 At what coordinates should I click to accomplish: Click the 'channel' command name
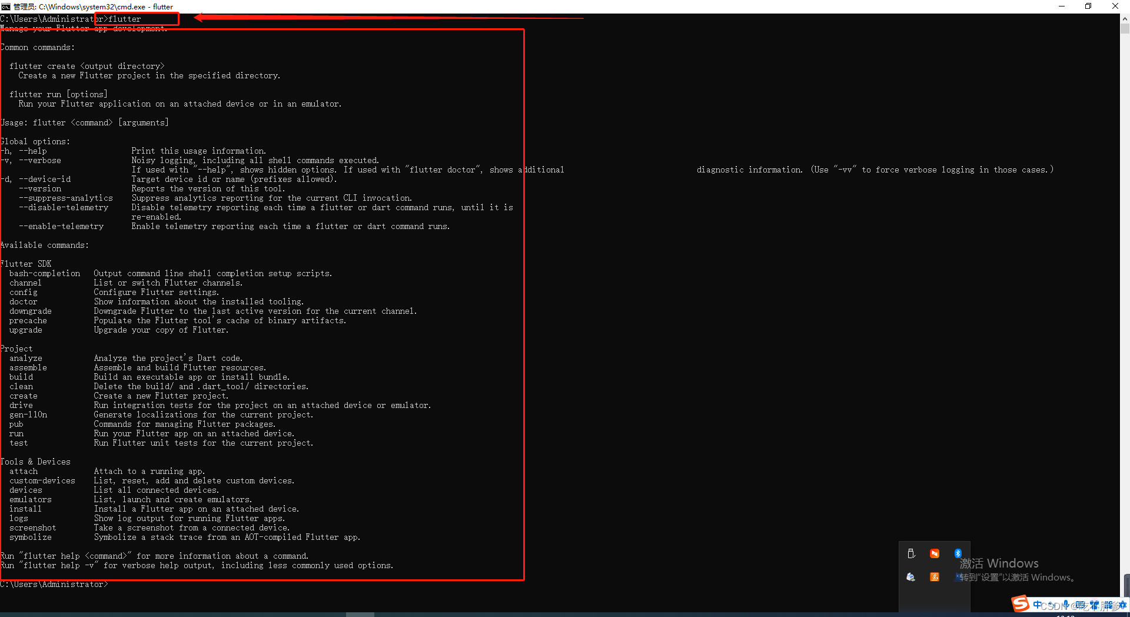point(26,283)
